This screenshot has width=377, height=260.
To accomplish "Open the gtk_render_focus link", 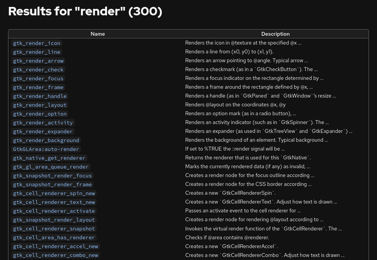I will point(38,78).
